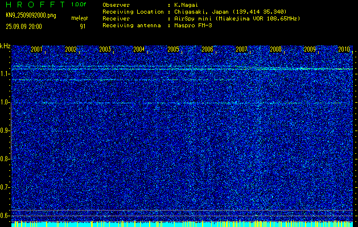Click the version label 1.00f
The height and width of the screenshot is (227, 358).
pyautogui.click(x=79, y=5)
